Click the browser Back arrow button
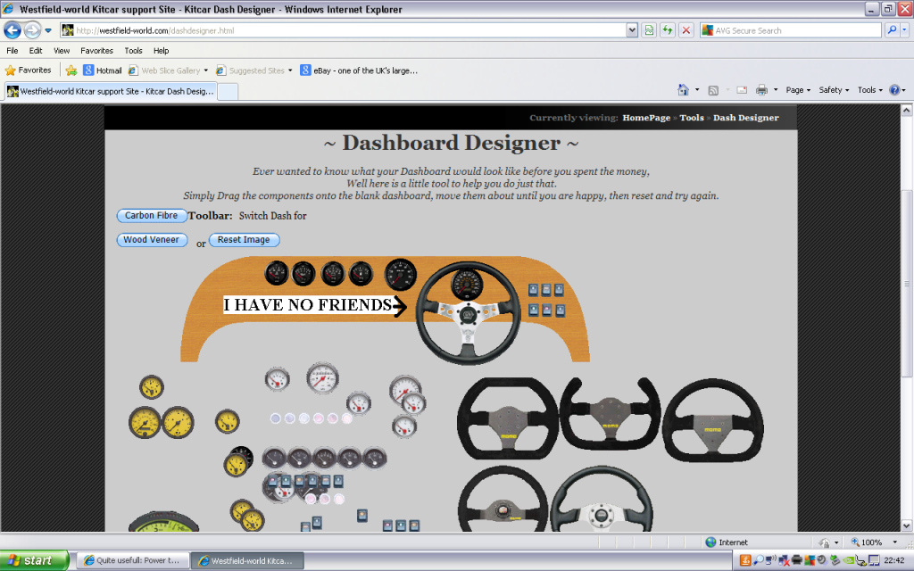Viewport: 914px width, 571px height. tap(12, 30)
